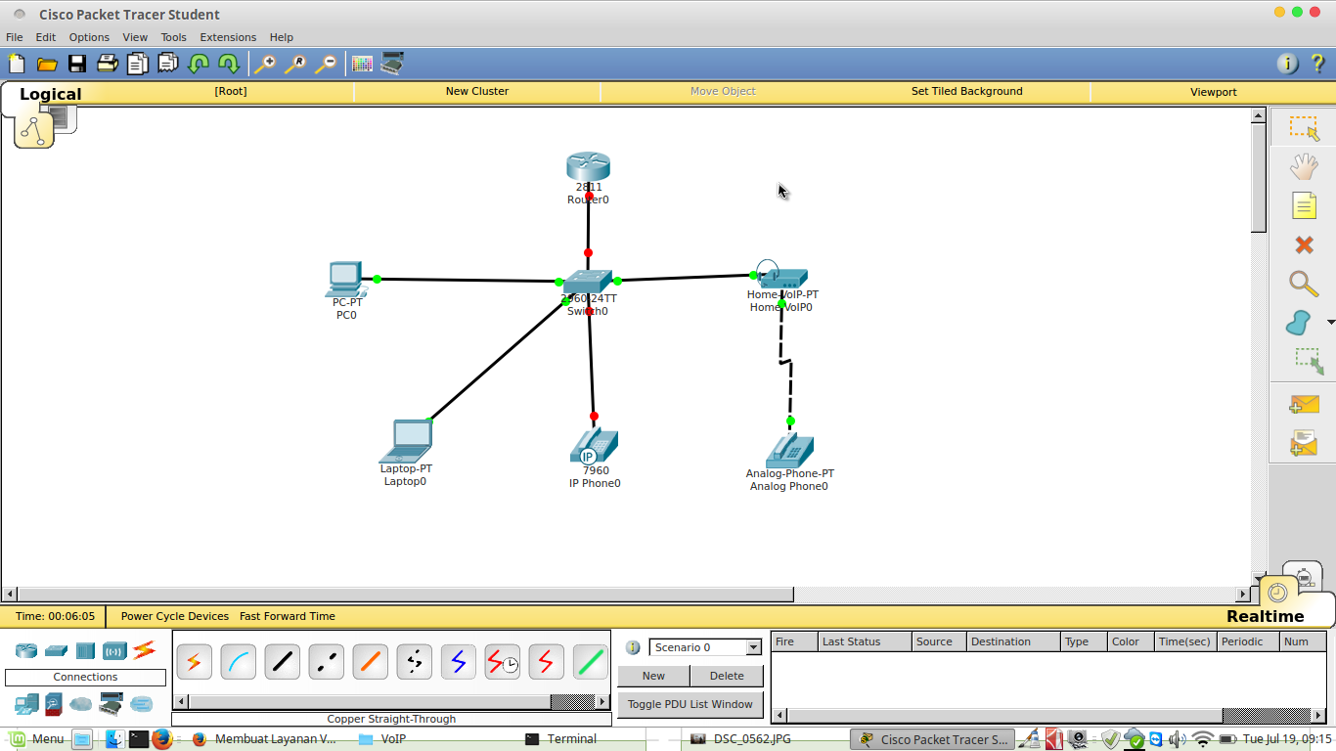Image resolution: width=1336 pixels, height=751 pixels.
Task: Open the Scenario 0 dropdown
Action: coord(704,647)
